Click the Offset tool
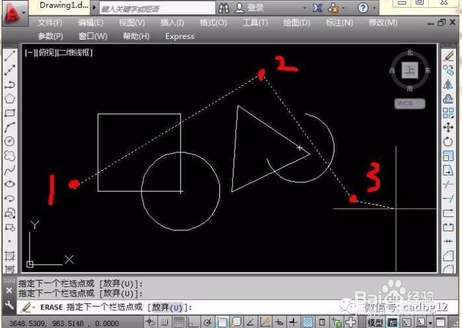Viewport: 462px width, 328px height. click(448, 98)
